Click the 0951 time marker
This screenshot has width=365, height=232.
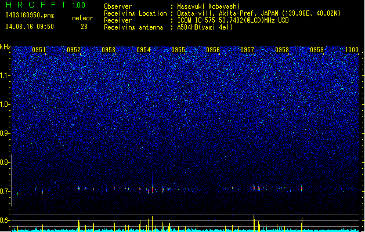click(x=39, y=50)
